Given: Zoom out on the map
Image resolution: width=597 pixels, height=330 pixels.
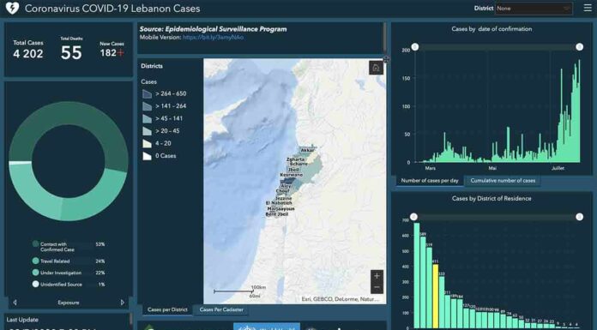Looking at the screenshot, I should pyautogui.click(x=377, y=288).
